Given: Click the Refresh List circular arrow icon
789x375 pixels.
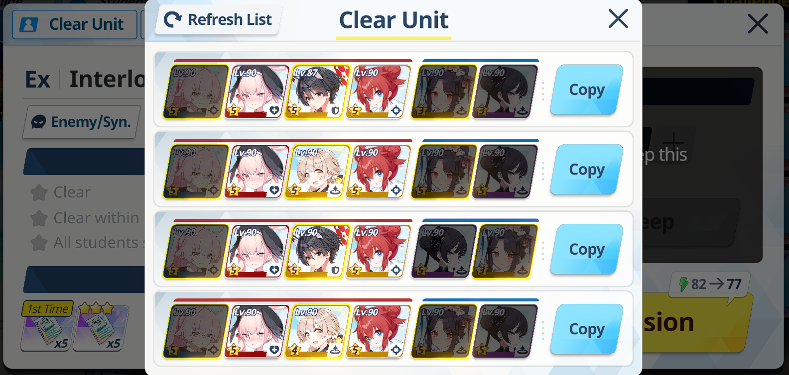Looking at the screenshot, I should 172,20.
